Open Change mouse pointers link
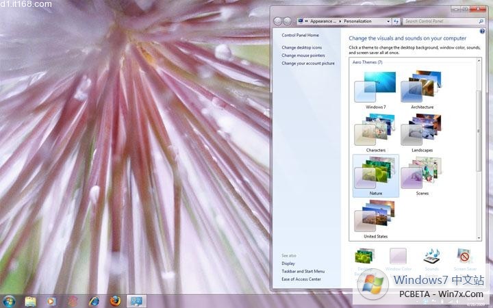The width and height of the screenshot is (493, 308). point(303,55)
